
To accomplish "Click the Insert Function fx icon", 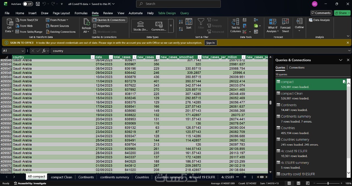I will (x=44, y=51).
